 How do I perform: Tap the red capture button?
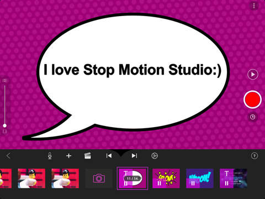click(x=252, y=99)
